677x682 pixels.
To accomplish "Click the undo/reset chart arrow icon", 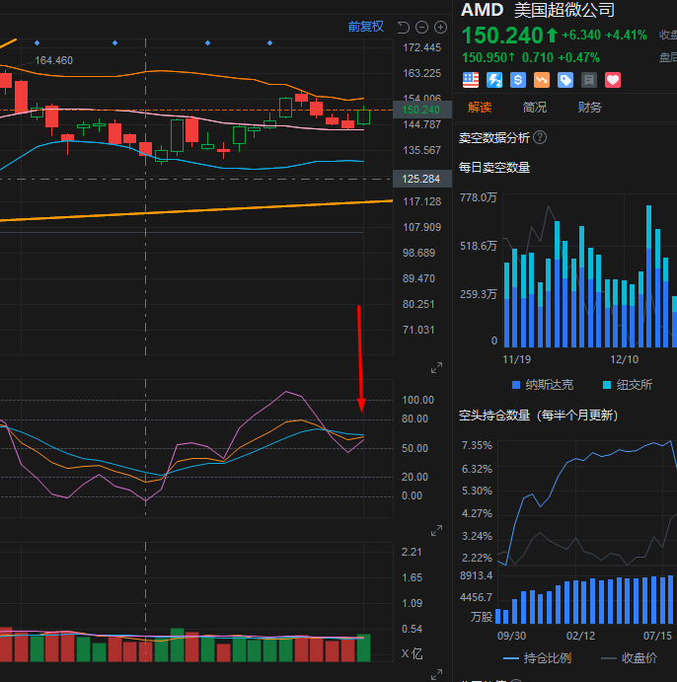I will [x=403, y=28].
